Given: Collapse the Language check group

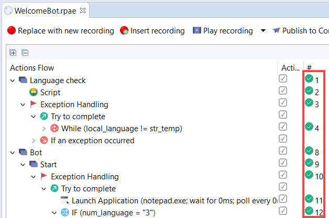Looking at the screenshot, I should 13,81.
